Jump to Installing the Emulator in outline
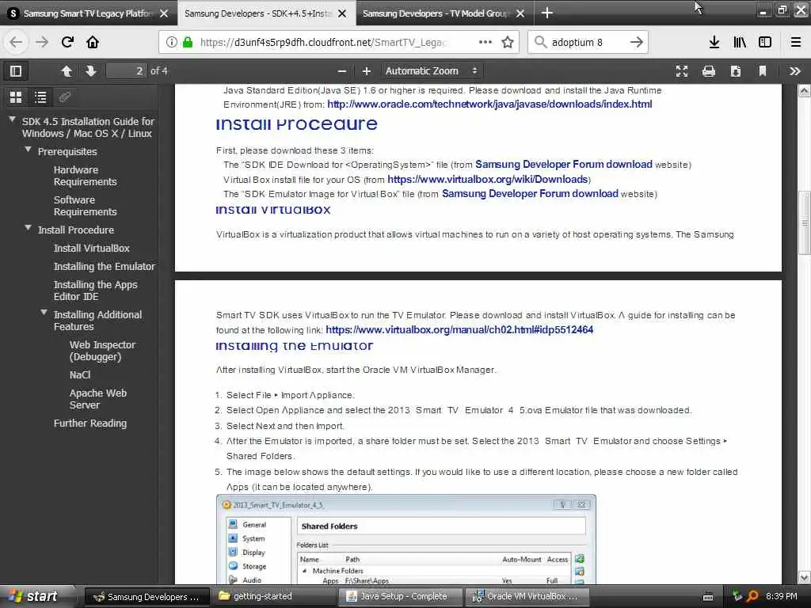Image resolution: width=811 pixels, height=608 pixels. coord(105,266)
